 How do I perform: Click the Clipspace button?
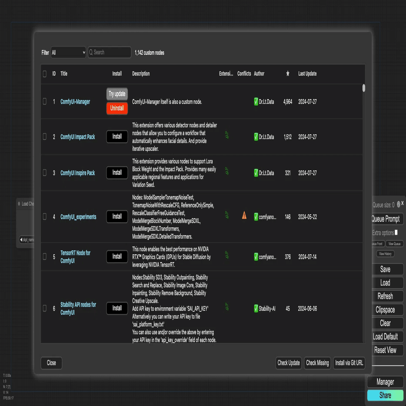(387, 309)
